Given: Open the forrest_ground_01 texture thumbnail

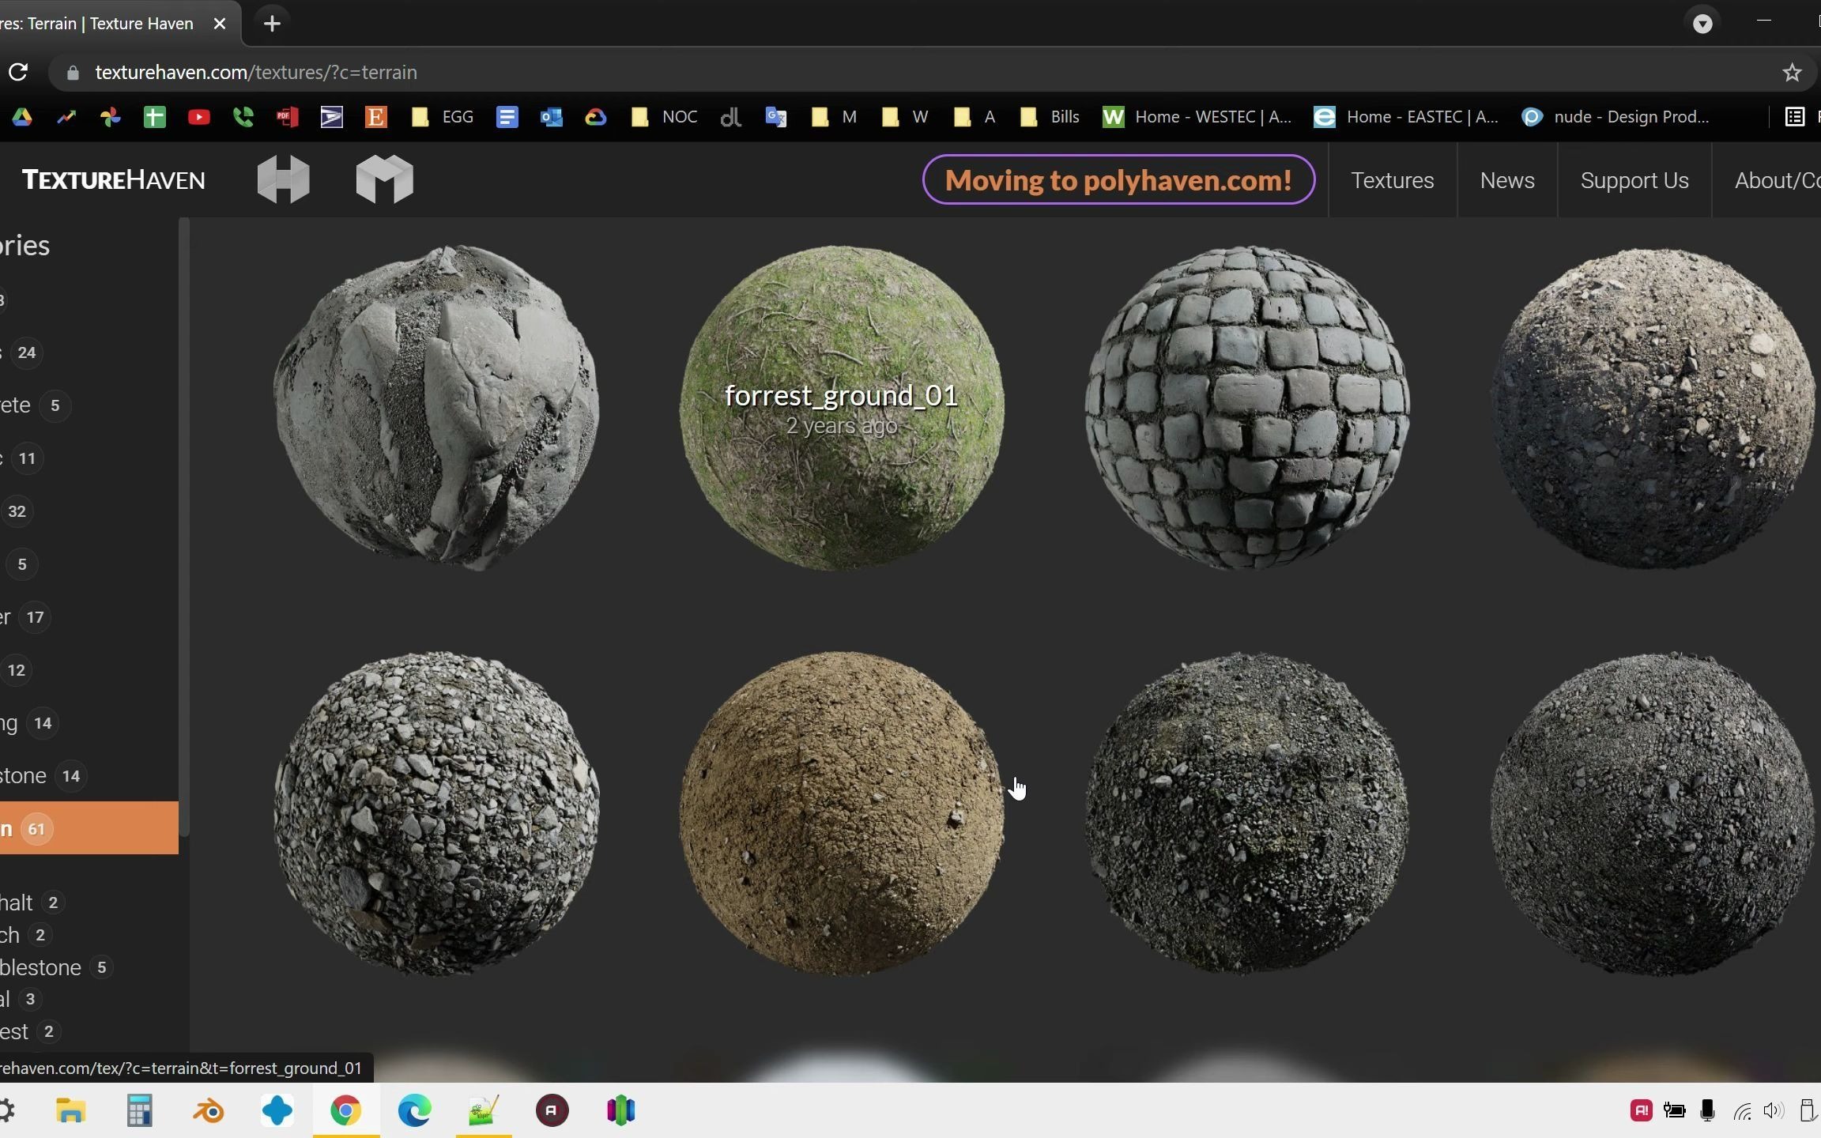Looking at the screenshot, I should 841,408.
